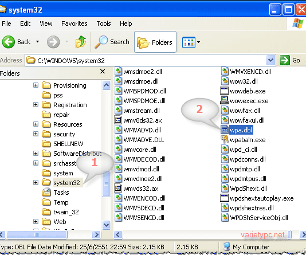Image resolution: width=306 pixels, height=255 pixels.
Task: Expand the security folder node
Action: coord(36,134)
